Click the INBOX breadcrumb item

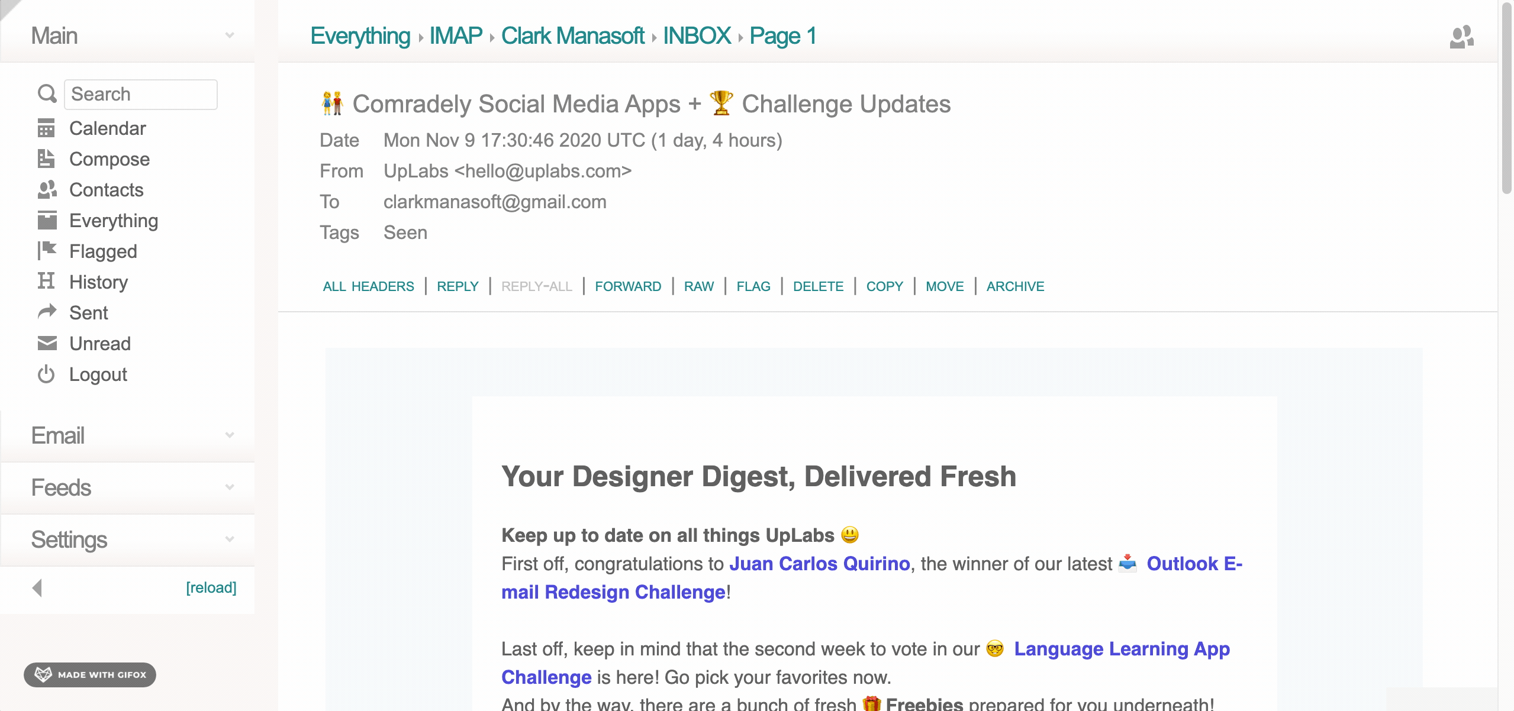[697, 35]
